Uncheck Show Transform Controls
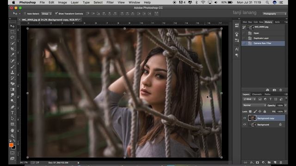Screen dimensions: 296x166 [x=56, y=13]
